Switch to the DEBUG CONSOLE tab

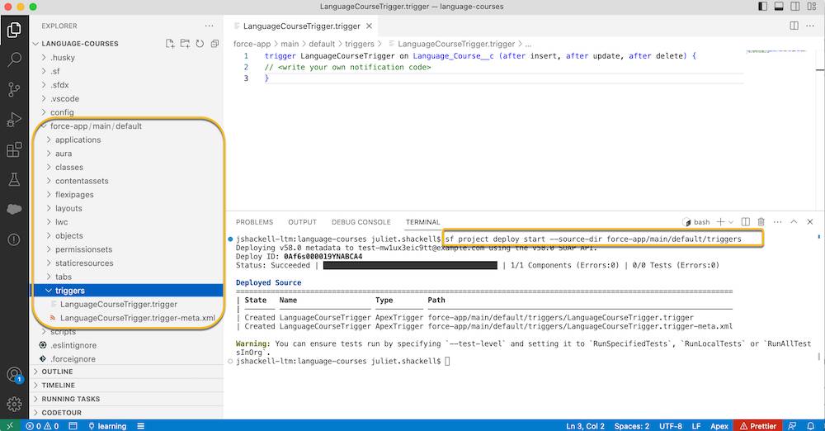coord(361,222)
